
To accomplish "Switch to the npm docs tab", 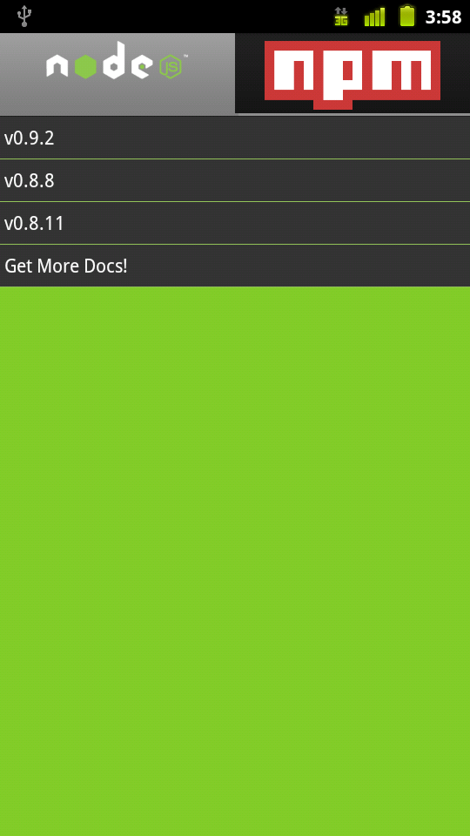I will (x=352, y=73).
